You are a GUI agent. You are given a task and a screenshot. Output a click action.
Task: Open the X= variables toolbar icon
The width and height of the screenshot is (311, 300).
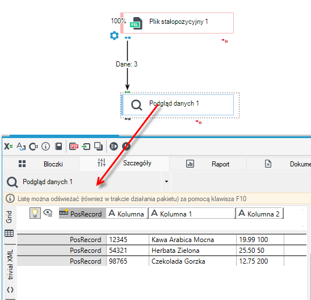coord(9,147)
